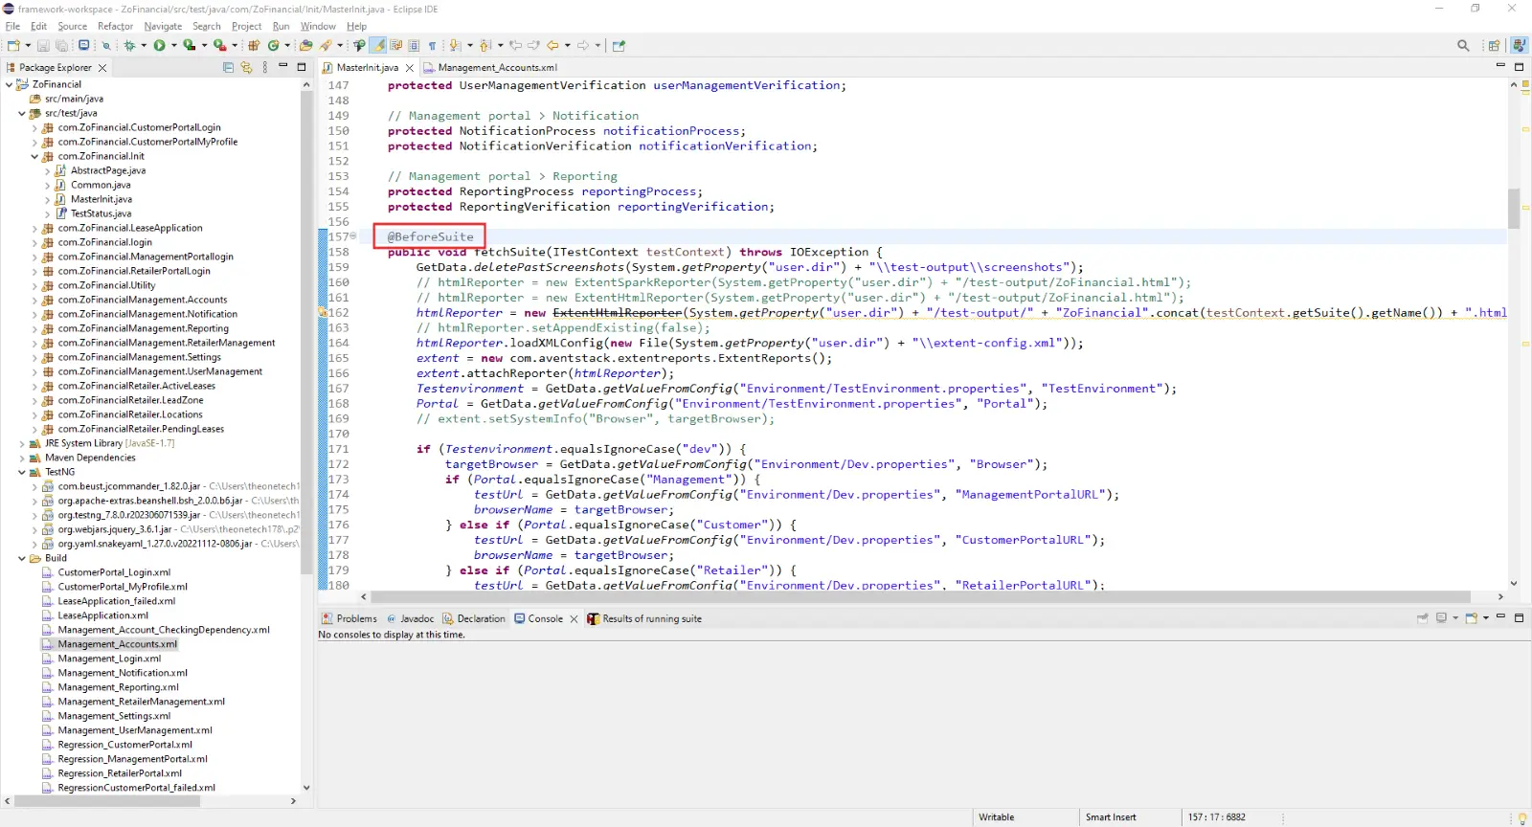Fold the method at line 157

(353, 235)
